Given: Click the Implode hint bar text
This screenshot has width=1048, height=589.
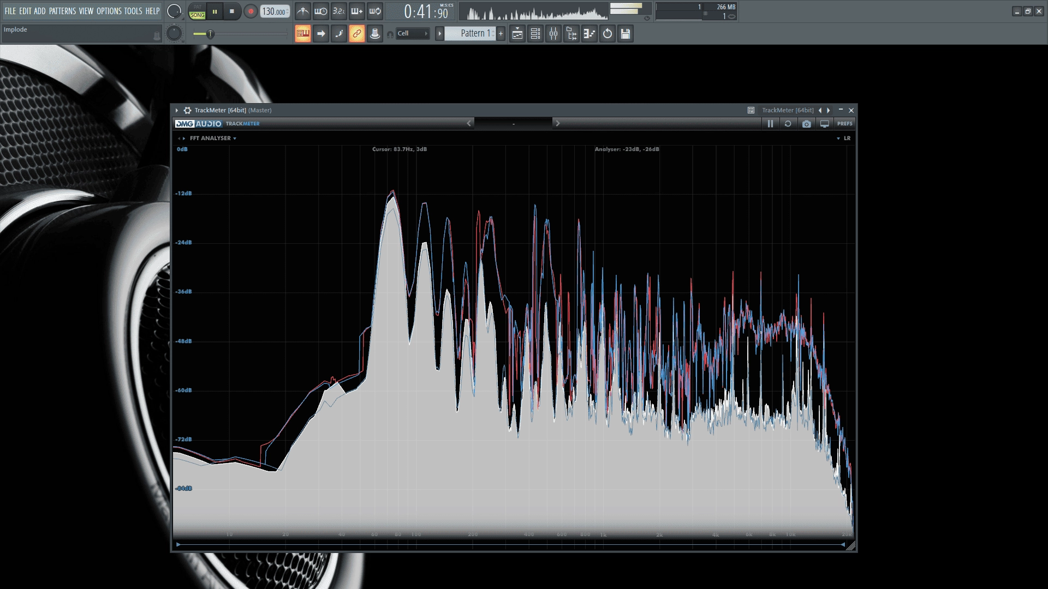Looking at the screenshot, I should tap(15, 29).
